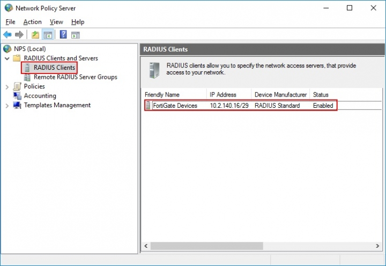The image size is (386, 266).
Task: Click the Enabled status cell
Action: click(323, 106)
